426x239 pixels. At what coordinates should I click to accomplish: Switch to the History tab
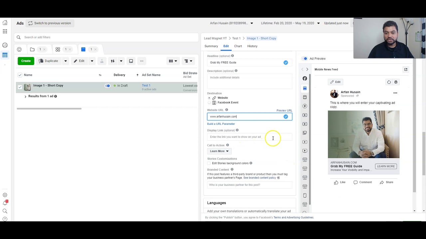point(252,46)
